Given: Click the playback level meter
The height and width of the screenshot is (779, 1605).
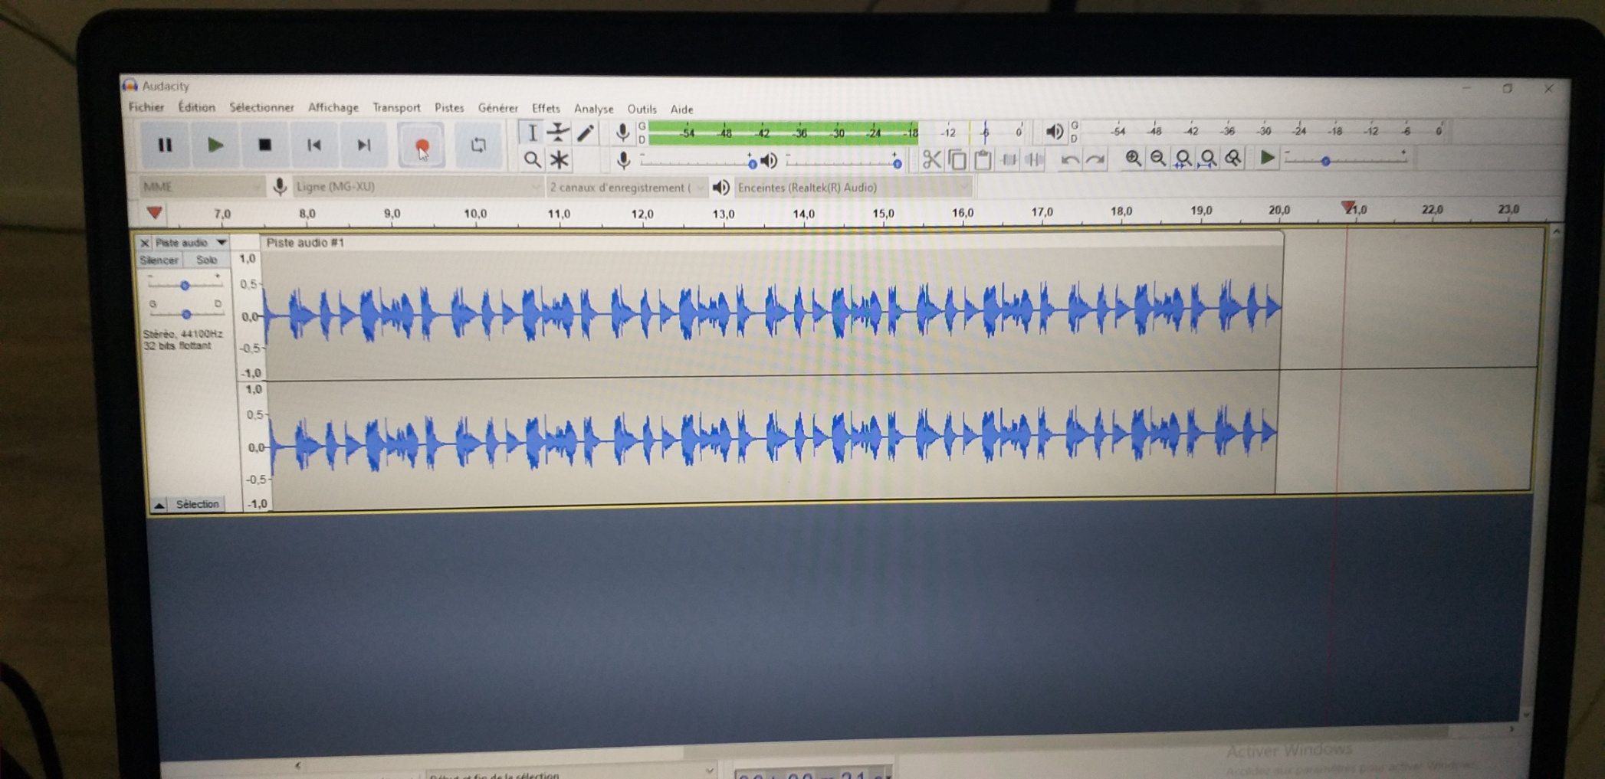Looking at the screenshot, I should [x=1265, y=131].
